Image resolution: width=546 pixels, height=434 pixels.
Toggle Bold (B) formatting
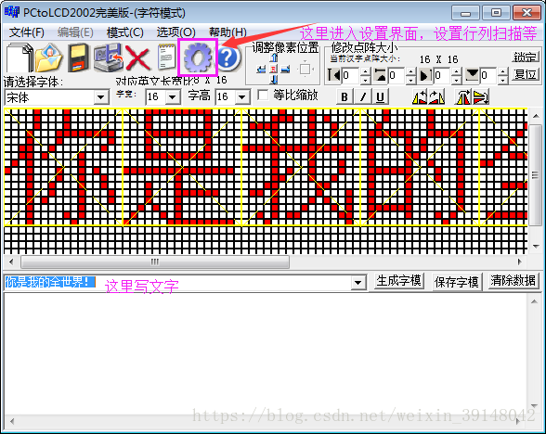[x=344, y=96]
